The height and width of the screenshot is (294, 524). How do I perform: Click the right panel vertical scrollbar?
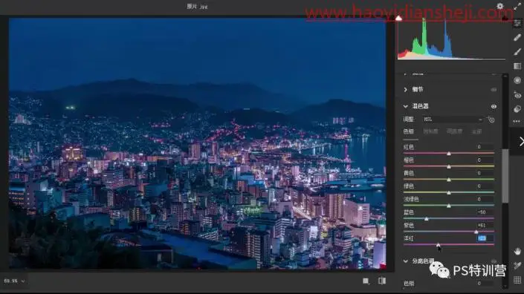(505, 176)
